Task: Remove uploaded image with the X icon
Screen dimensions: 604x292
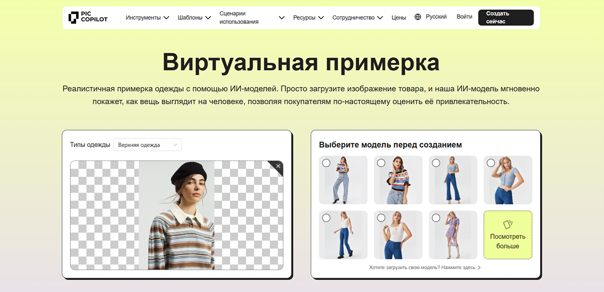Action: (278, 166)
